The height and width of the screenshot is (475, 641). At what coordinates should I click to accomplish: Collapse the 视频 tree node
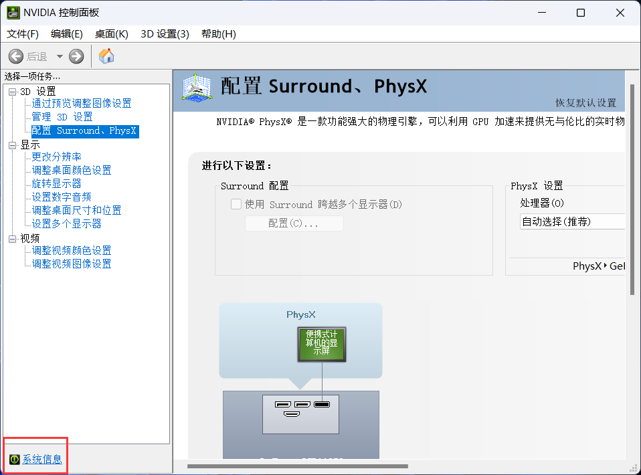click(x=13, y=239)
